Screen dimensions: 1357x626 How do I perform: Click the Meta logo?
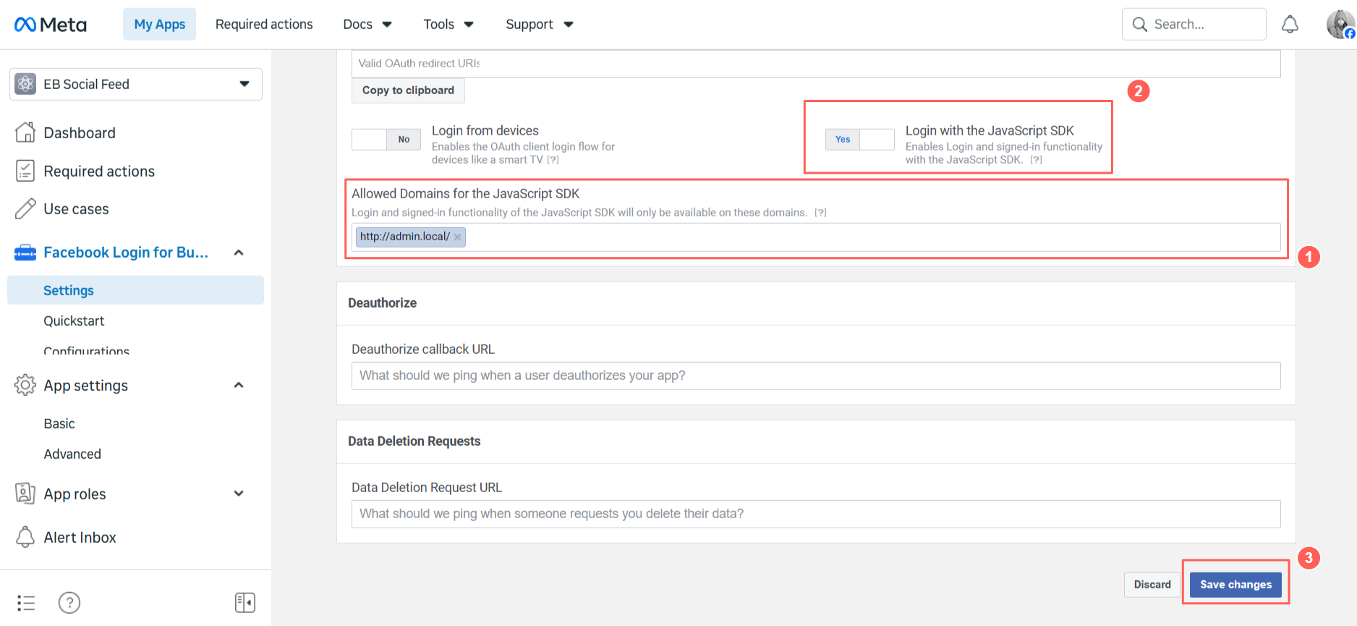pyautogui.click(x=50, y=25)
